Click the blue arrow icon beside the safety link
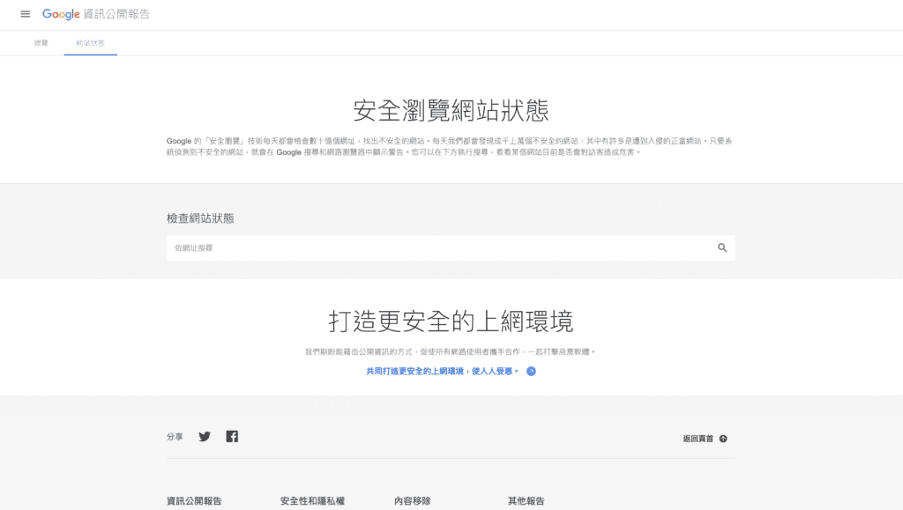The width and height of the screenshot is (903, 510). click(x=530, y=372)
